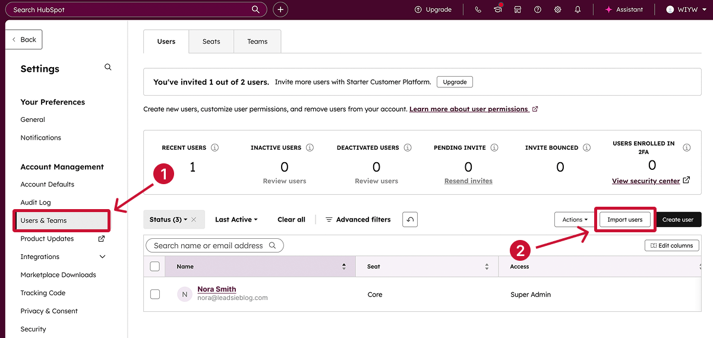The width and height of the screenshot is (713, 338).
Task: Remove the Status (3) filter with X
Action: tap(194, 220)
